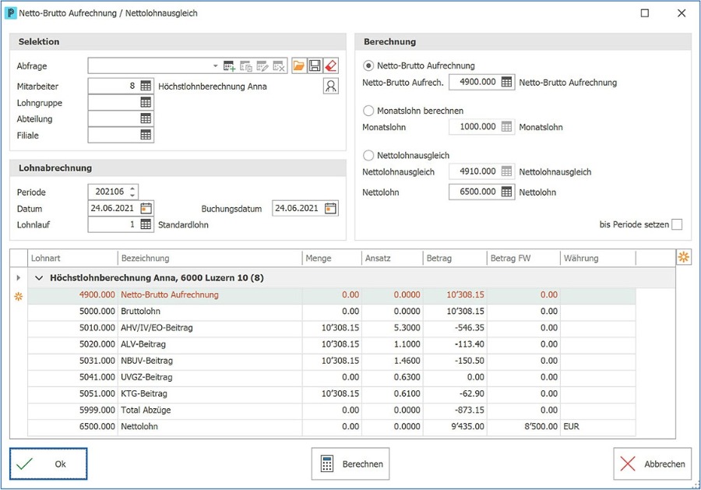The width and height of the screenshot is (701, 490).
Task: Click the row indicator arrow at group row
Action: click(x=19, y=277)
